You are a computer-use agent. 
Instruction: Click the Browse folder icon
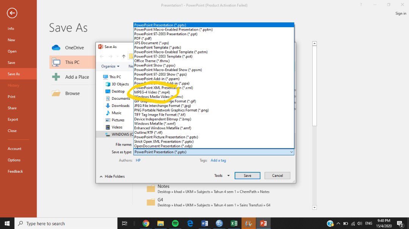click(x=56, y=93)
